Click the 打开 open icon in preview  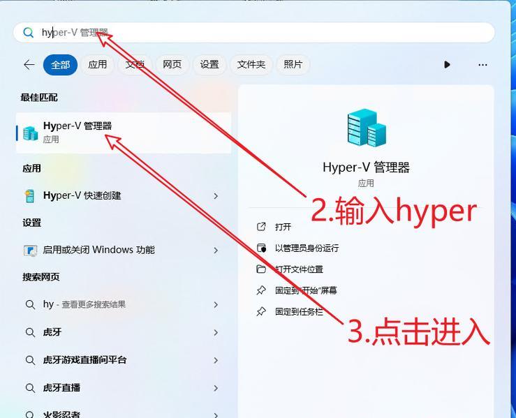coord(261,227)
